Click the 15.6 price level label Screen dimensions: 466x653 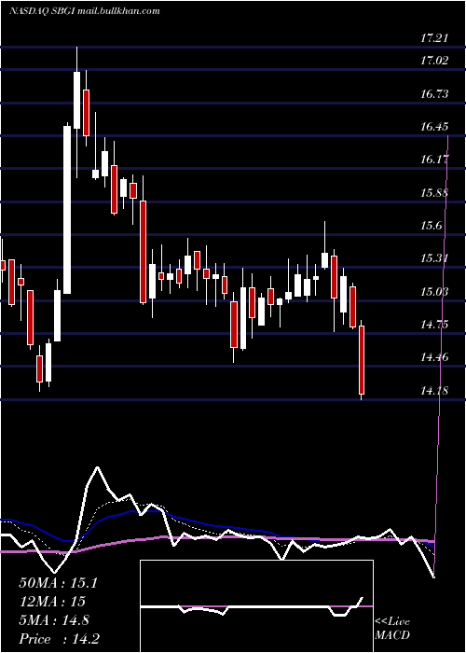[x=431, y=226]
